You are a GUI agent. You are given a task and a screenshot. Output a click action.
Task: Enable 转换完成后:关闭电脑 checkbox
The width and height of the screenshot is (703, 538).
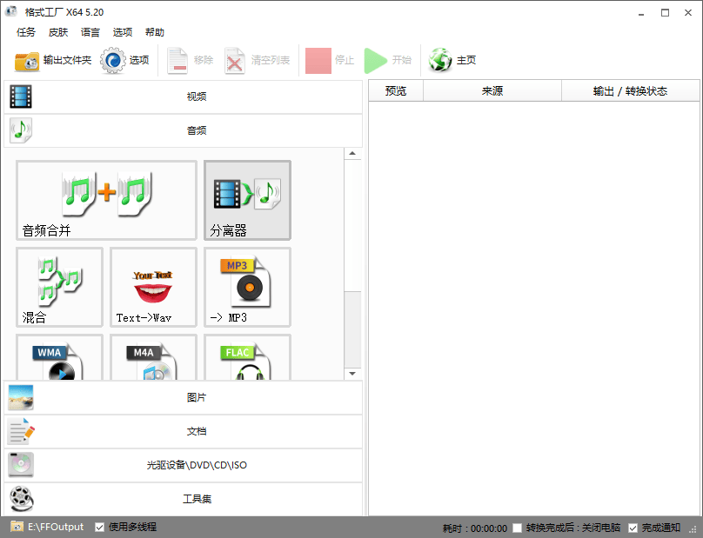click(518, 528)
